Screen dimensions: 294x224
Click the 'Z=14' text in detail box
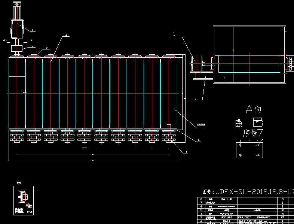tap(29, 212)
